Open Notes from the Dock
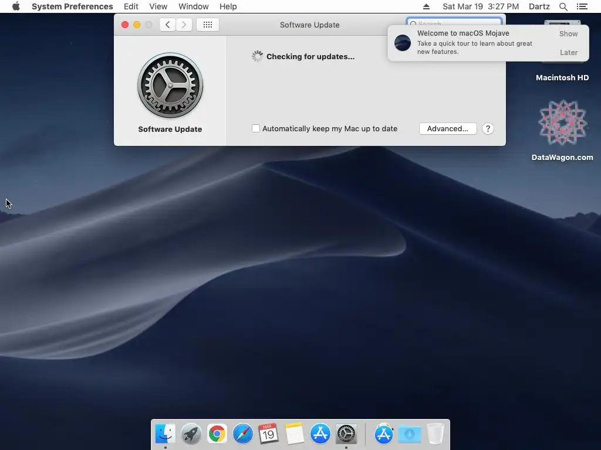Viewport: 601px width, 450px height. [295, 434]
